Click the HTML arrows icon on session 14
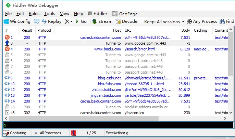 pyautogui.click(x=7, y=101)
